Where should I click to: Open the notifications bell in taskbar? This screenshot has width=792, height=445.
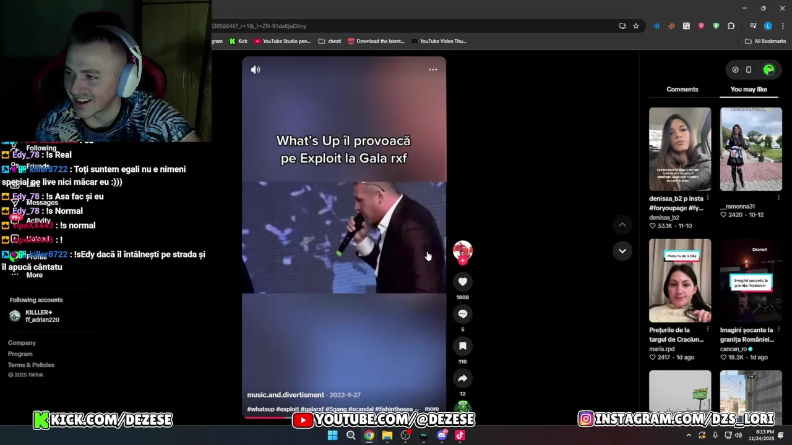(x=781, y=435)
